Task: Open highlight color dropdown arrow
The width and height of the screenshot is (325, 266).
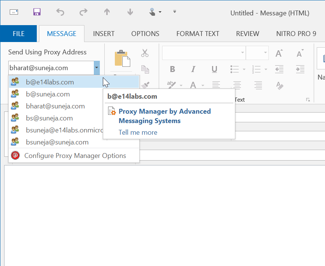Action: (x=181, y=85)
